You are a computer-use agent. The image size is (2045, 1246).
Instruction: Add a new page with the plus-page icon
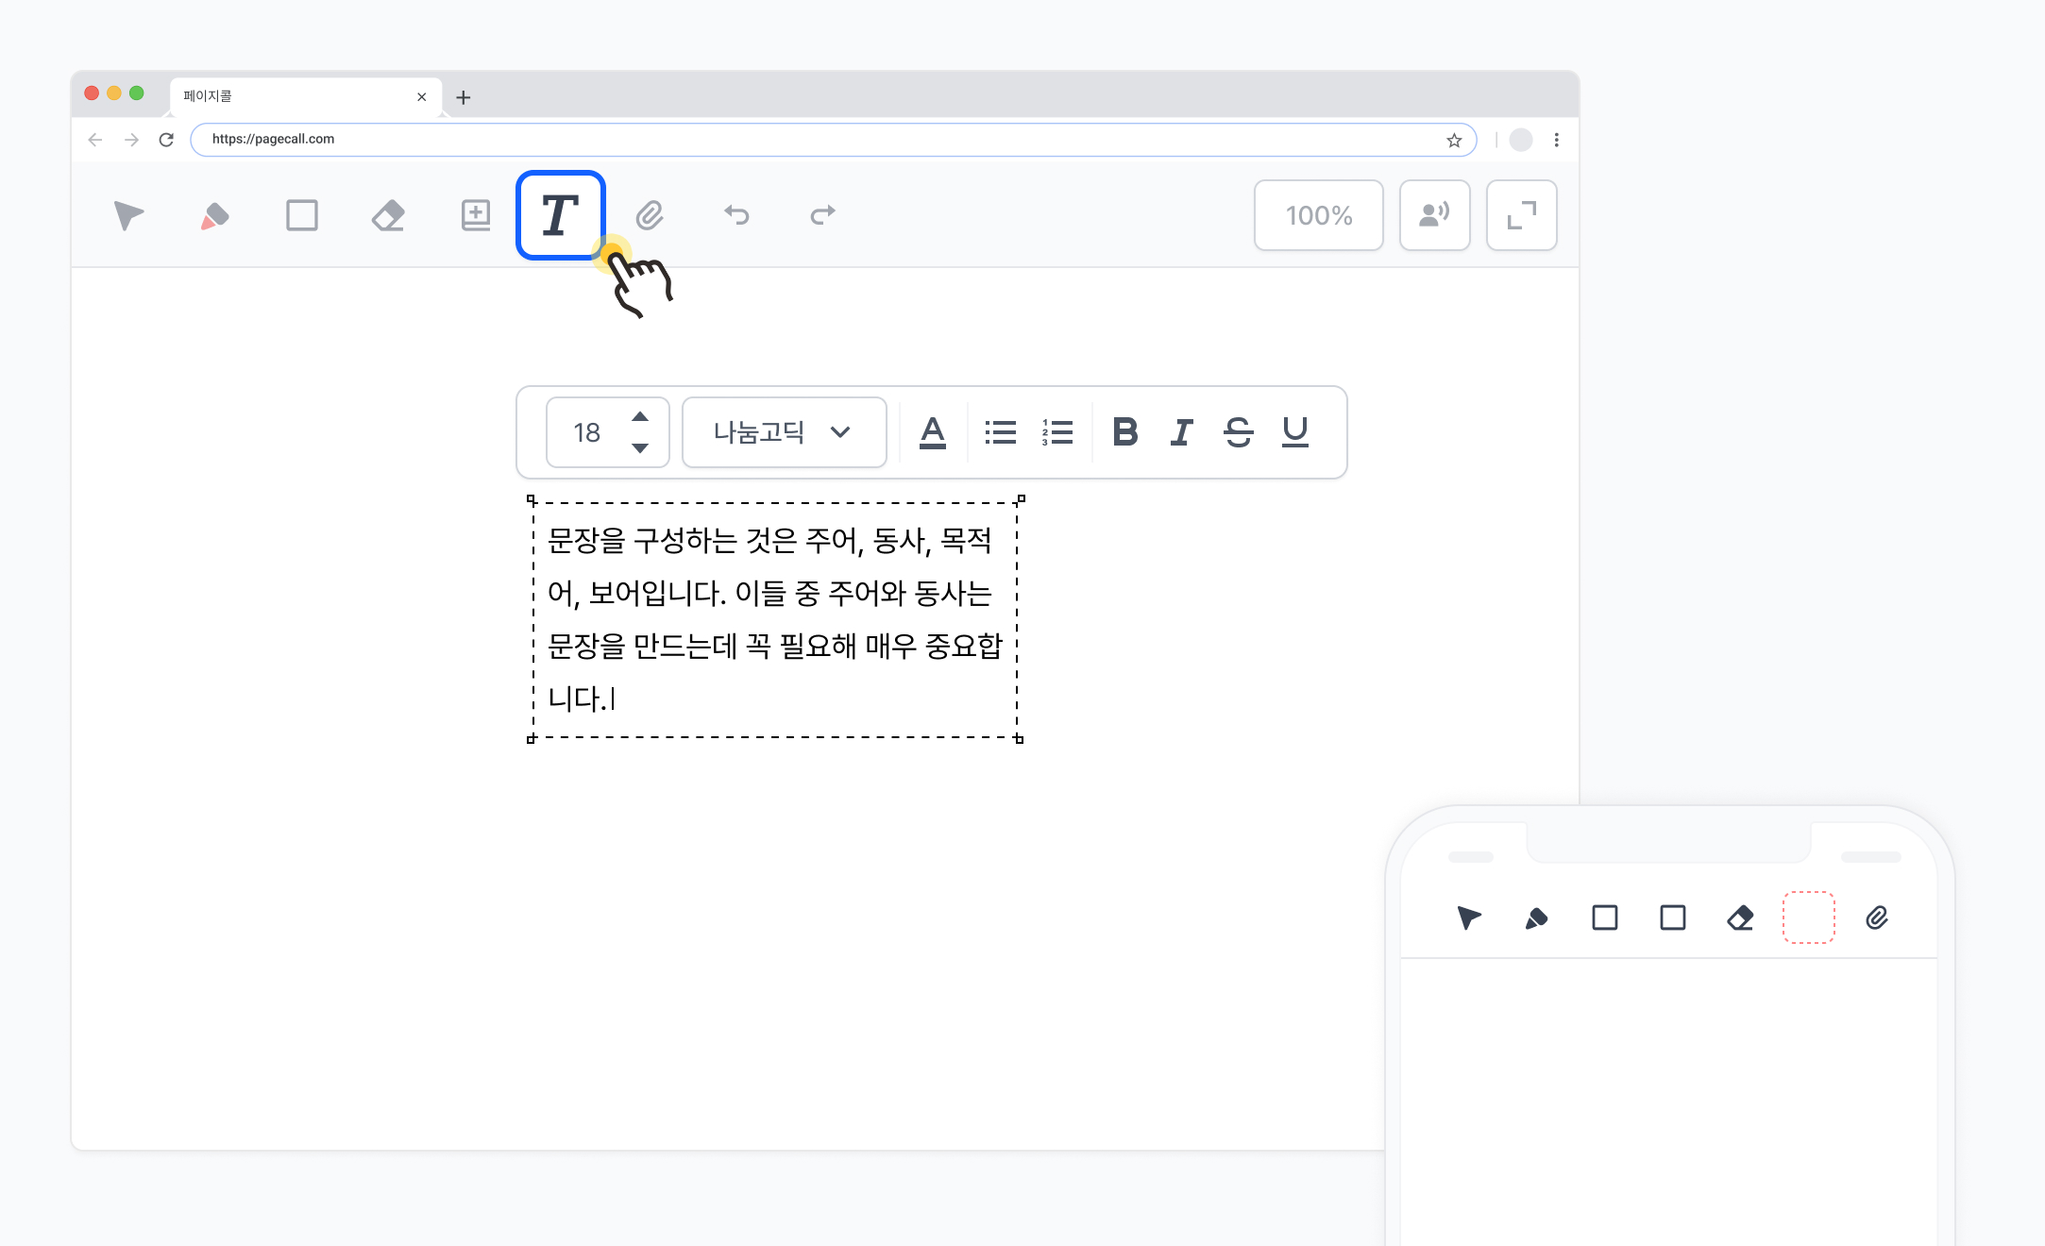pyautogui.click(x=476, y=215)
